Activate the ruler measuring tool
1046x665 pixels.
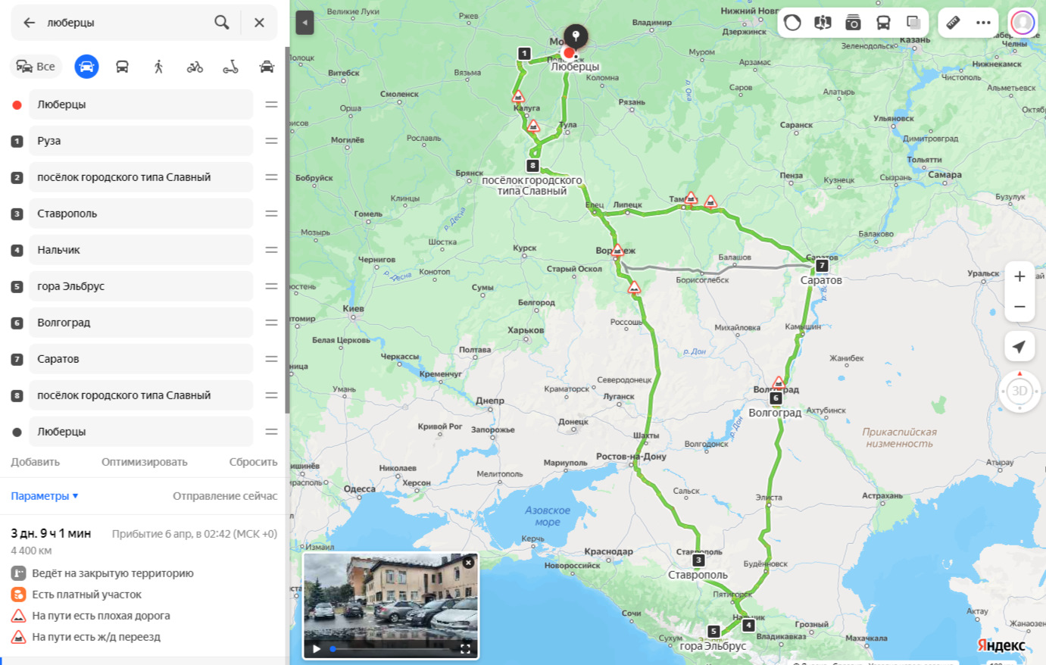953,23
